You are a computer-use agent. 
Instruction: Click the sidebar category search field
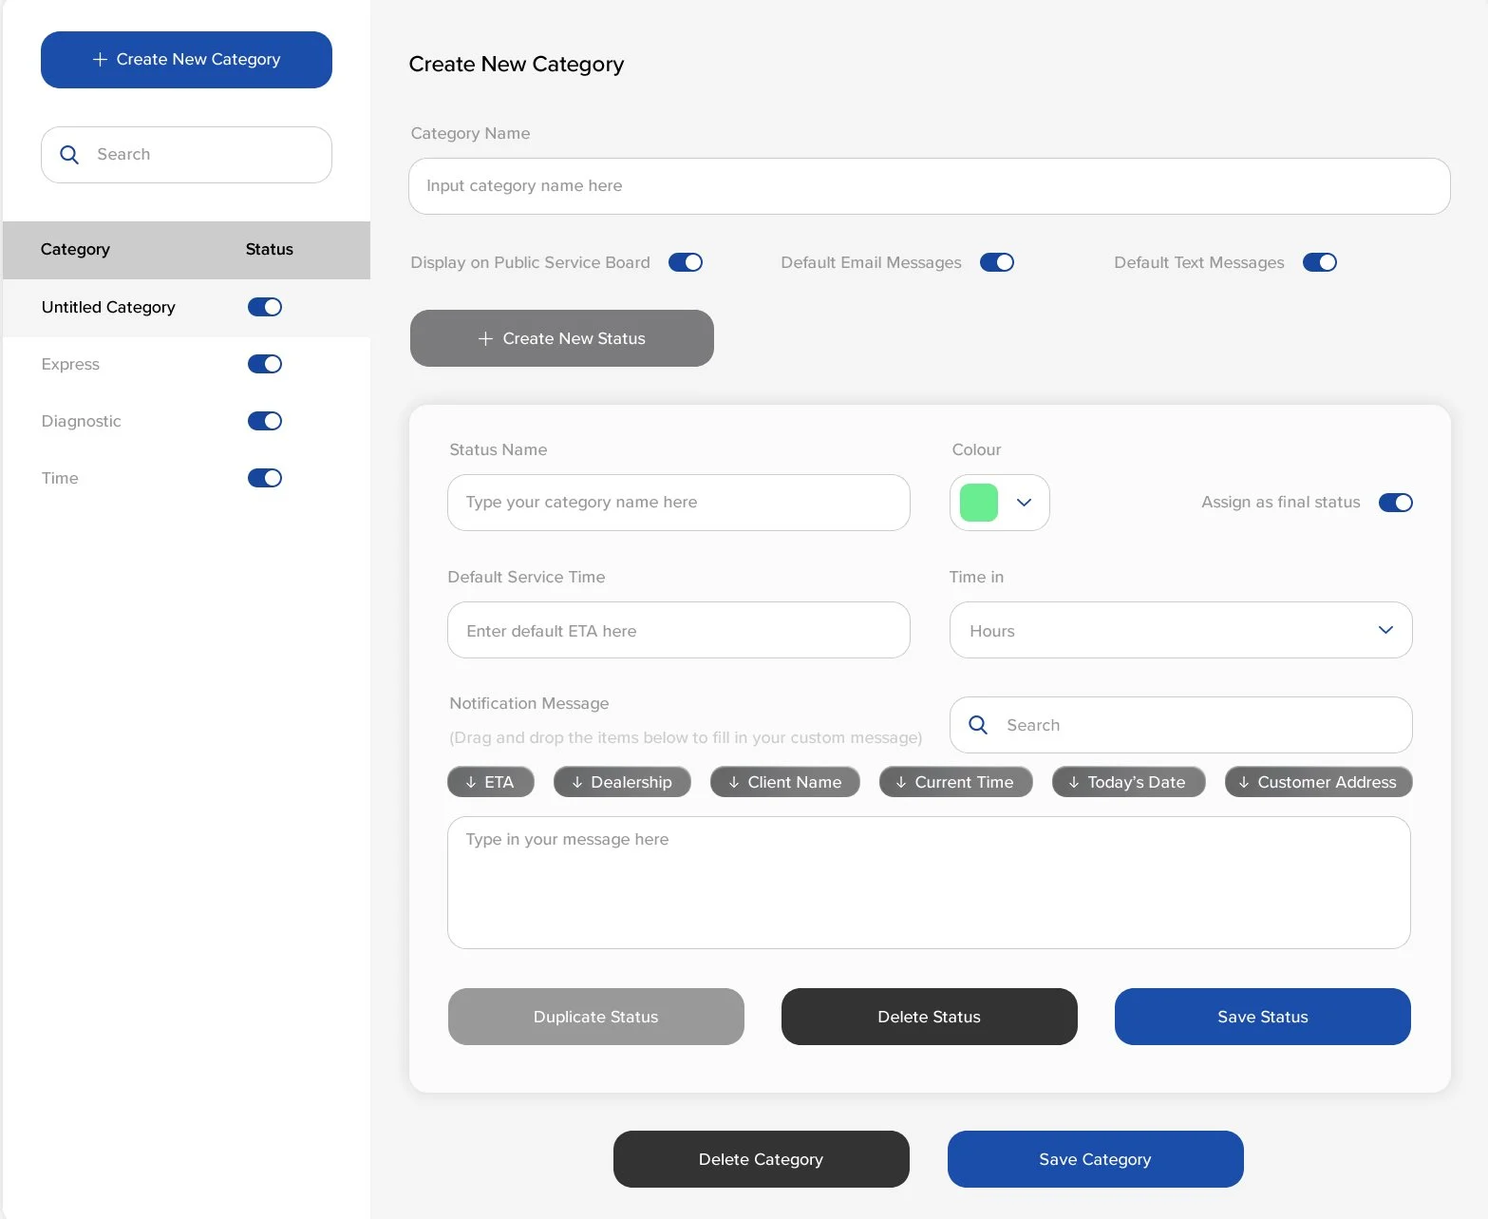click(186, 155)
